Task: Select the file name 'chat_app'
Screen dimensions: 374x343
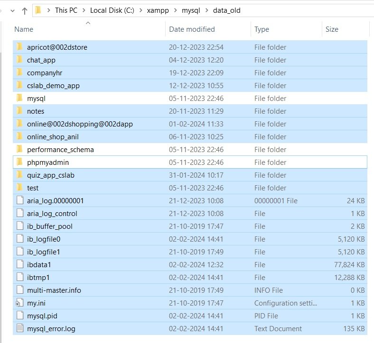Action: tap(41, 60)
